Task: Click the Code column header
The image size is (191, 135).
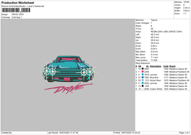Action: (x=166, y=66)
